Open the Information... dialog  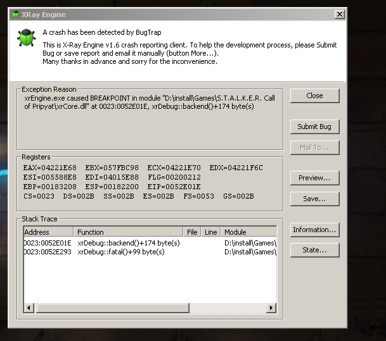tap(314, 230)
